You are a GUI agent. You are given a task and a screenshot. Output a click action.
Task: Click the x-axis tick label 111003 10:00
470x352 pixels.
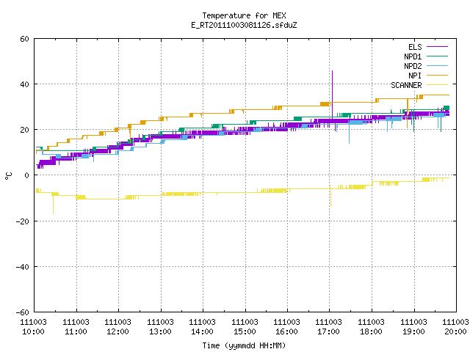click(x=33, y=327)
